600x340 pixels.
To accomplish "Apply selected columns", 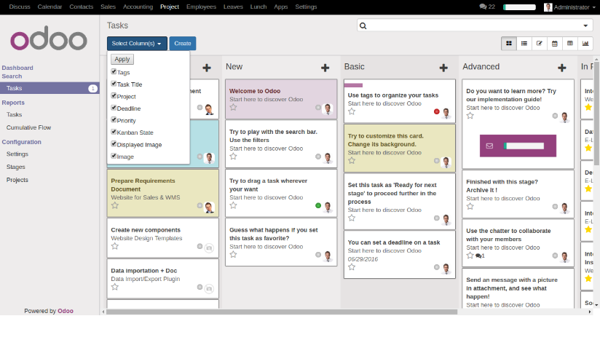I will 122,59.
